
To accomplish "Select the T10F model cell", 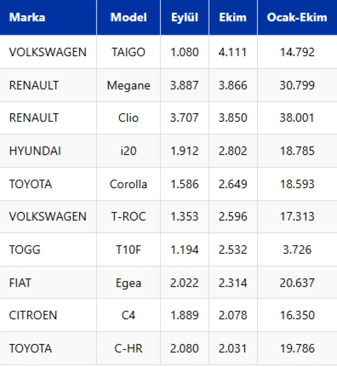I will pyautogui.click(x=128, y=250).
